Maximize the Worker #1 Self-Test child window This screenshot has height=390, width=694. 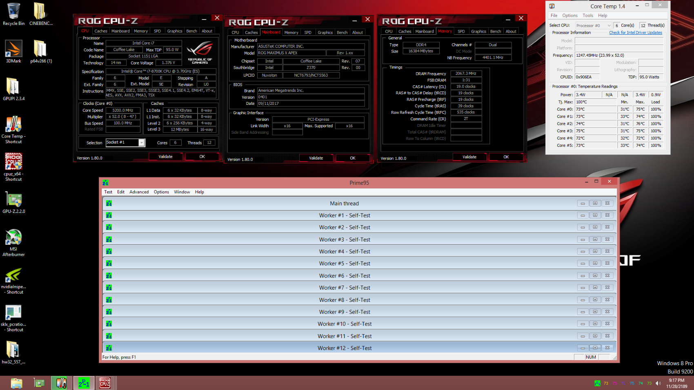pyautogui.click(x=595, y=215)
